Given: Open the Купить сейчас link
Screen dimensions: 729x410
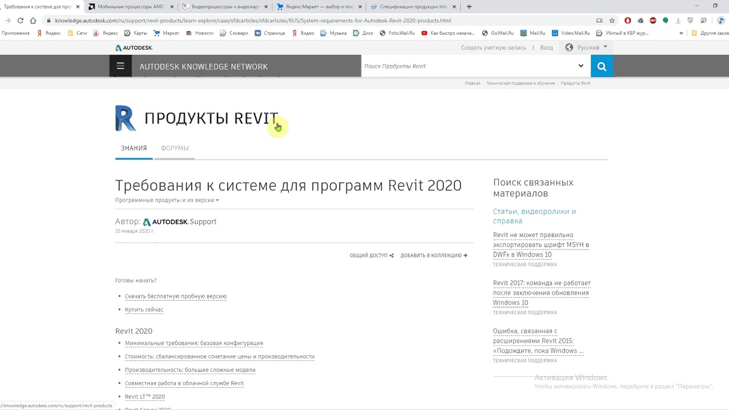Looking at the screenshot, I should [x=144, y=310].
